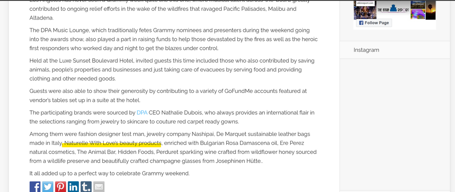Click the Instagram widget heading
Image resolution: width=455 pixels, height=192 pixels.
pos(366,50)
